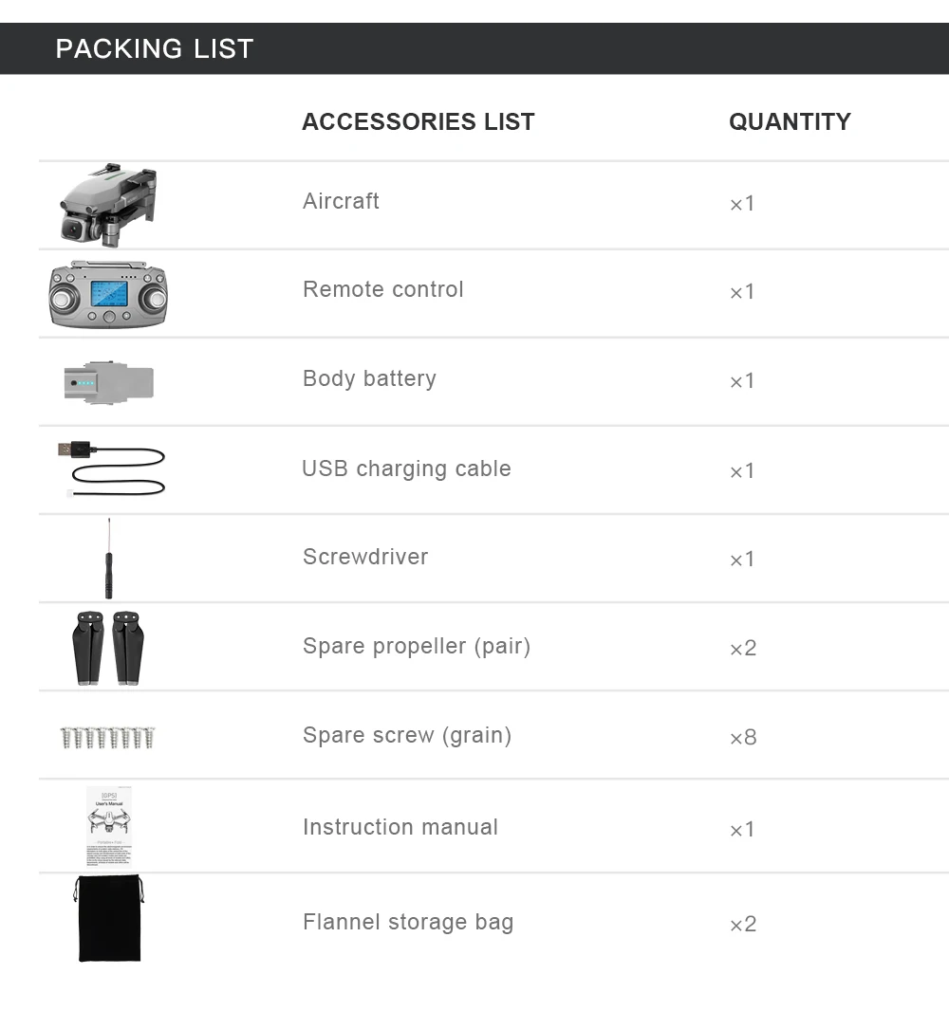Screen dimensions: 949x1029
Task: Click the Spare propeller (pair) label
Action: tap(417, 647)
